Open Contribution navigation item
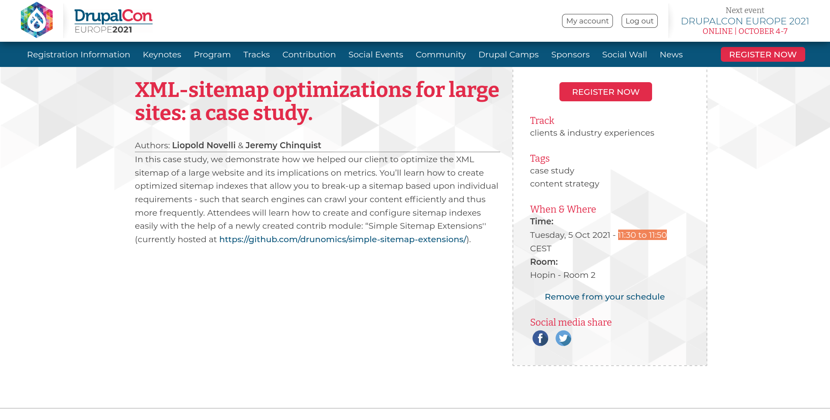 click(x=309, y=55)
